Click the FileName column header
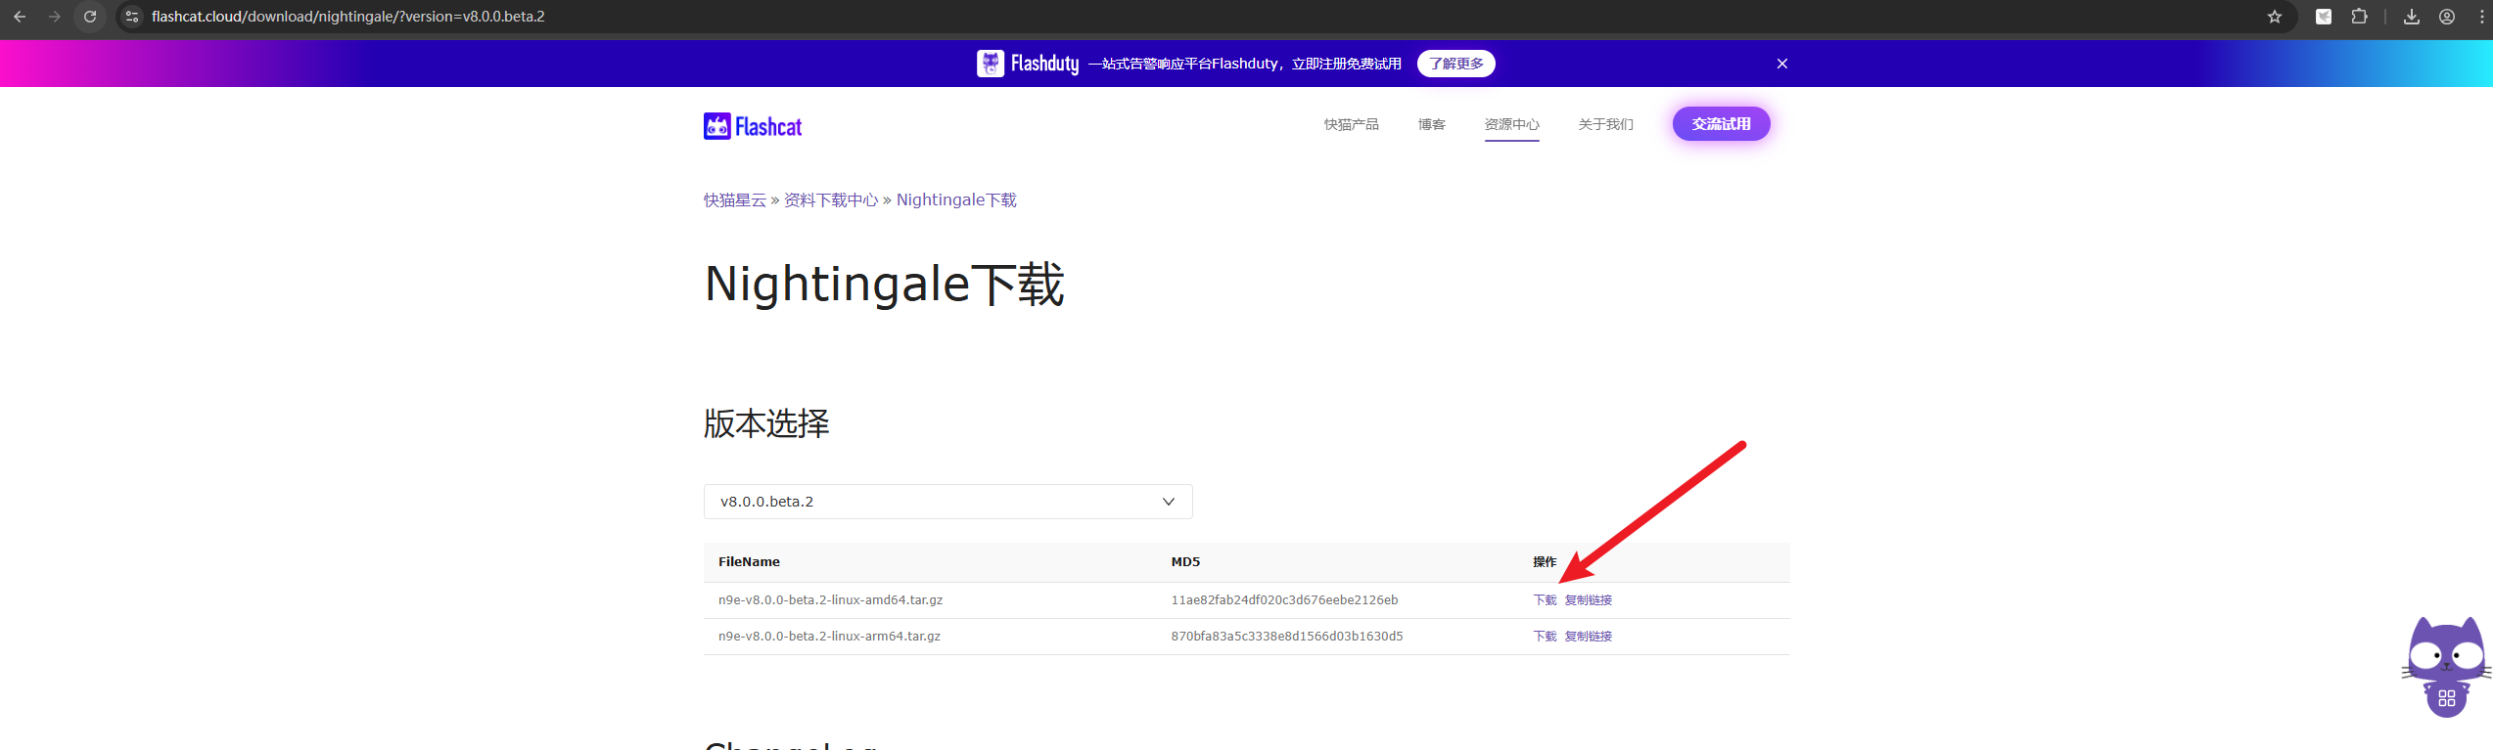Screen dimensions: 2493x750 tap(749, 562)
